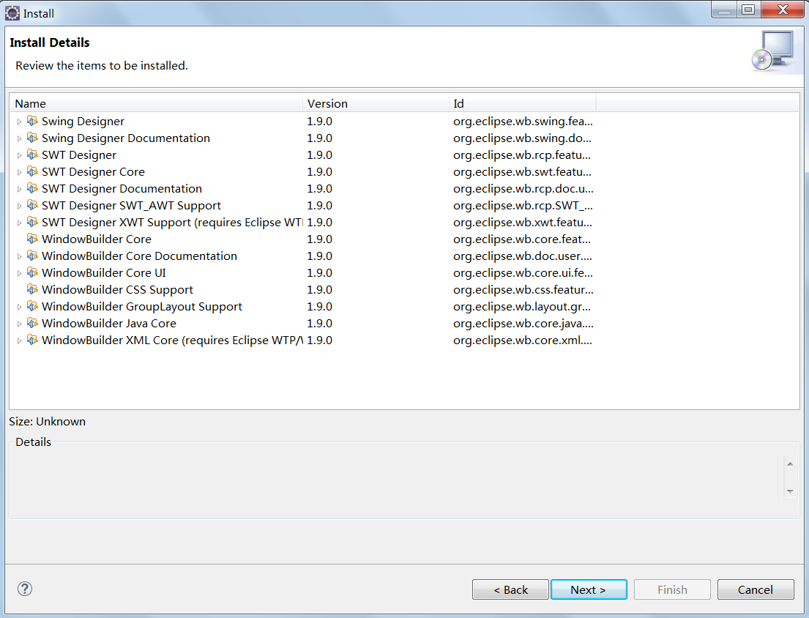Click the SWT Designer row feature icon
809x618 pixels.
tap(32, 154)
